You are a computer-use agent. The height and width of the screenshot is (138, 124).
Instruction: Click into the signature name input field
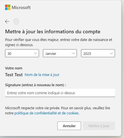(x=60, y=93)
